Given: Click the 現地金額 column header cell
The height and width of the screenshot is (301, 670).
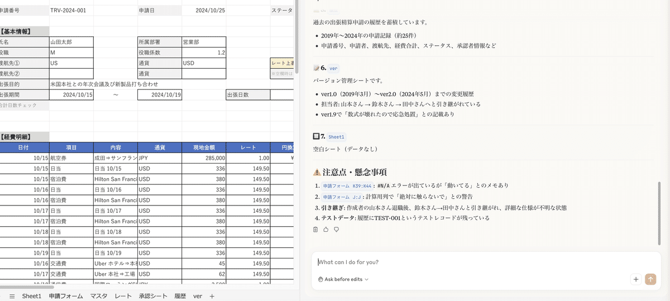Looking at the screenshot, I should point(204,148).
